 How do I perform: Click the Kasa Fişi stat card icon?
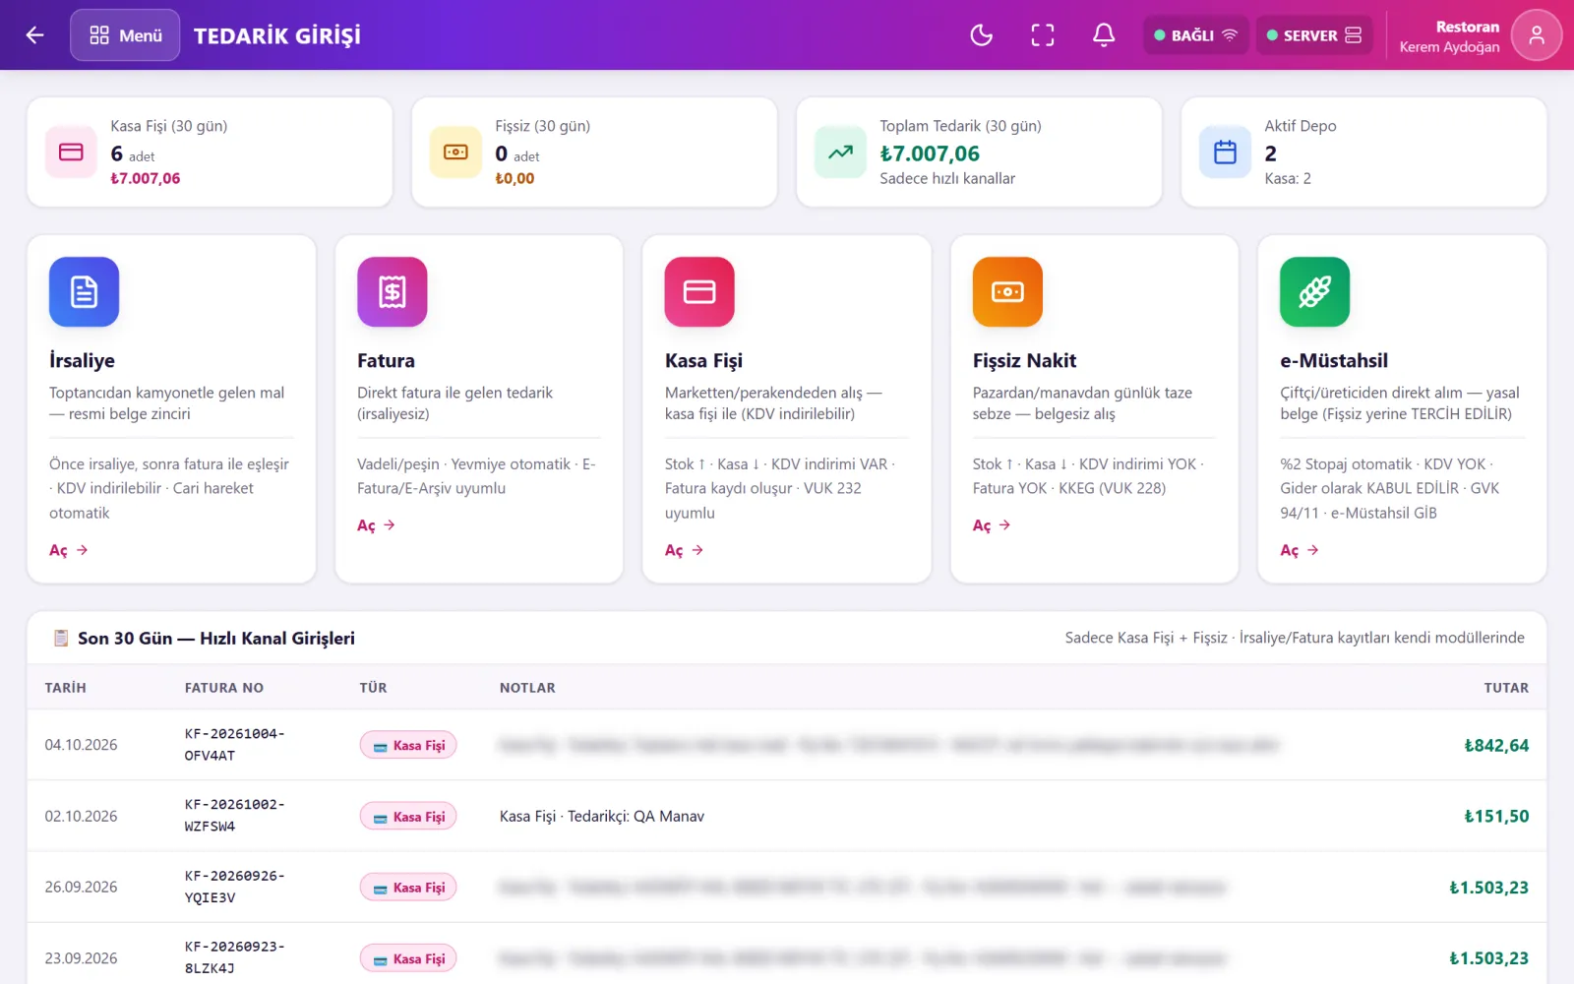[71, 153]
